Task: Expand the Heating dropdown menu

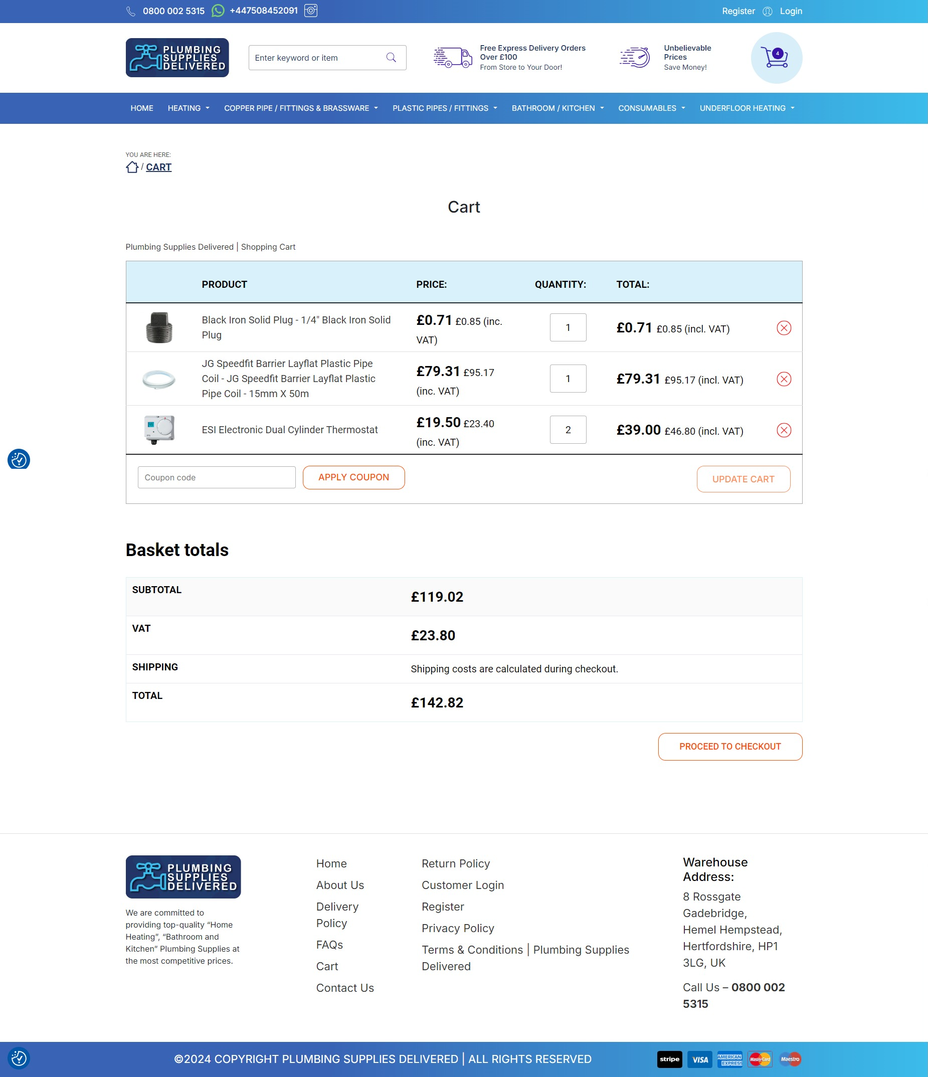Action: point(188,108)
